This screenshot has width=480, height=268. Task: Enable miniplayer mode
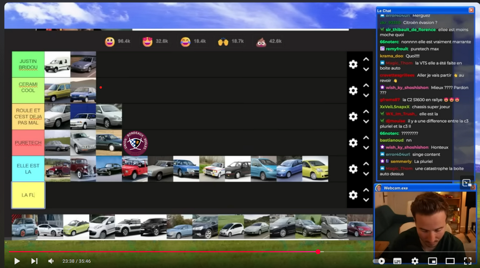tap(432, 261)
